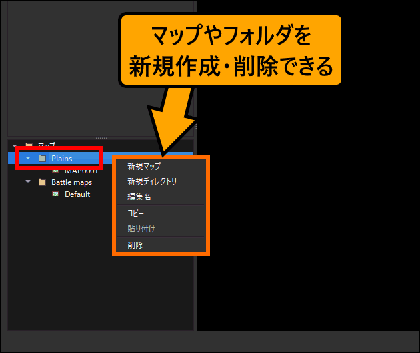Click the Battle maps folder icon

42,182
